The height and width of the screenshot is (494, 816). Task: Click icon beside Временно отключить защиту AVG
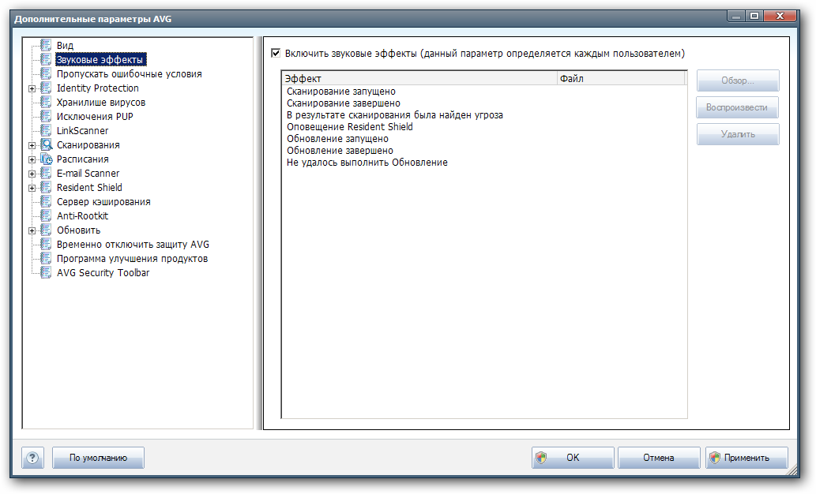click(x=46, y=245)
